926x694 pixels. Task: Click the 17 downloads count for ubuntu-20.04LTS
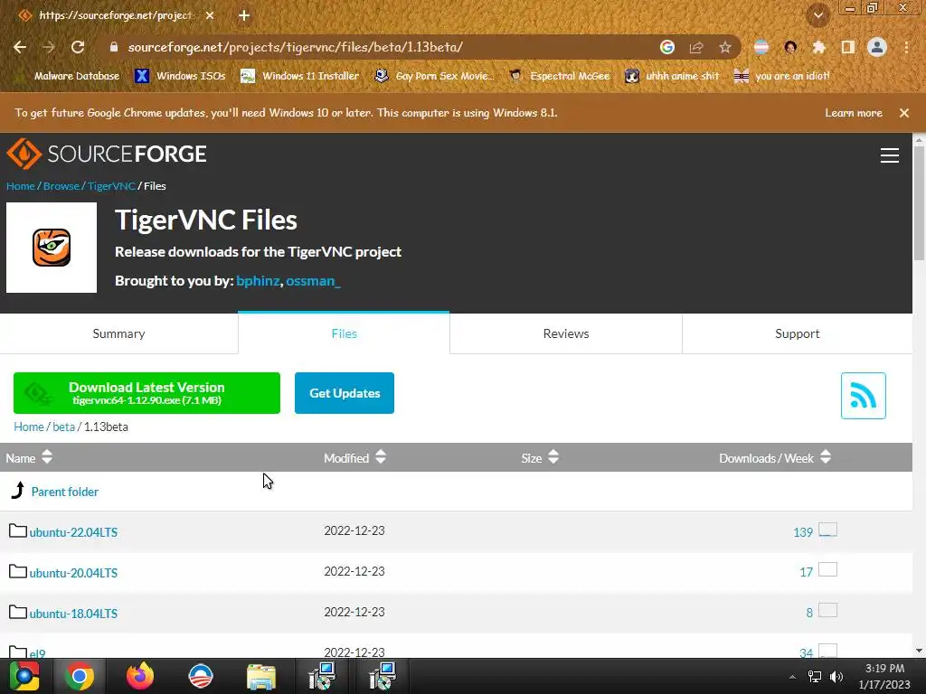pos(806,572)
